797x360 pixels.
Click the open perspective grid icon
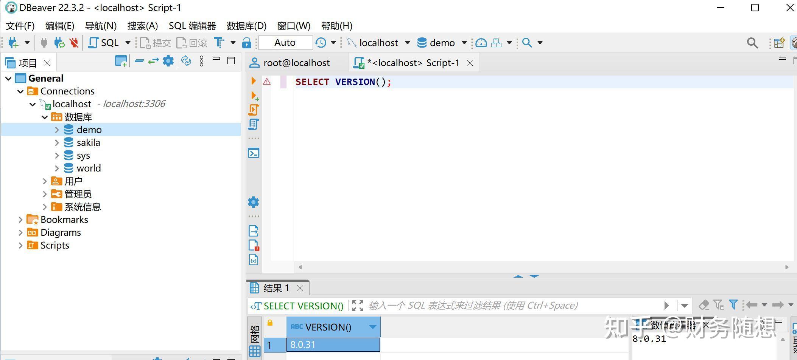(779, 43)
